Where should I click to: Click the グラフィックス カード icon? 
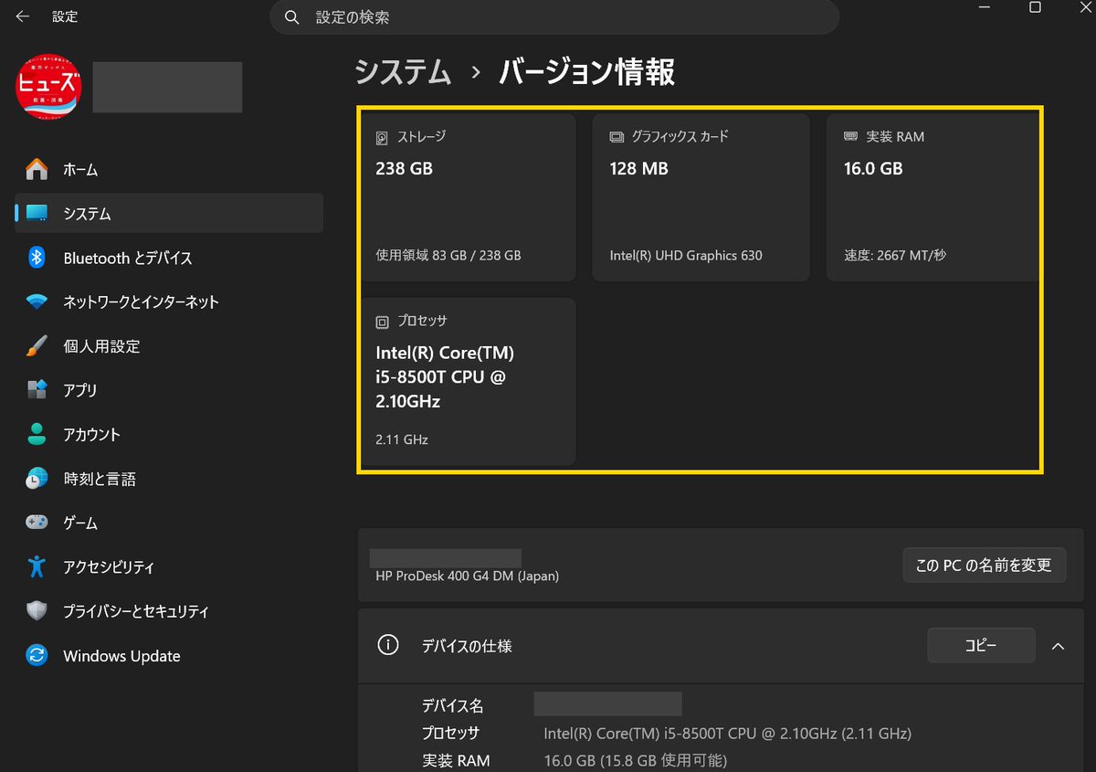coord(616,137)
